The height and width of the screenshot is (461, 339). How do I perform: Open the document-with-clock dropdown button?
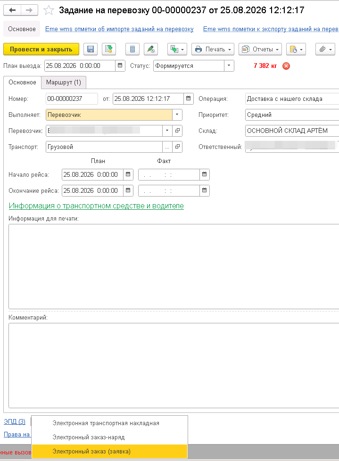tap(296, 49)
